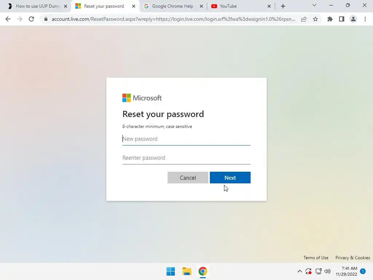Open the clock showing 7:41 AM
Image resolution: width=373 pixels, height=280 pixels.
[x=346, y=271]
